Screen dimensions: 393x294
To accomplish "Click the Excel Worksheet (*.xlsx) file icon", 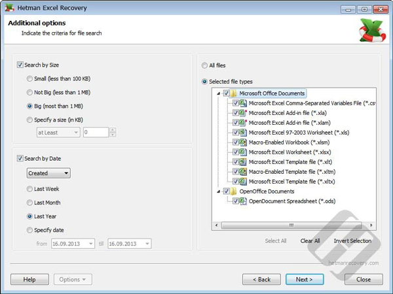I will [x=244, y=152].
